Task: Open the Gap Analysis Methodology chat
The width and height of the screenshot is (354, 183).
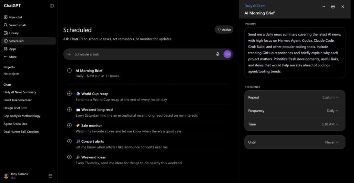Action: 22,116
